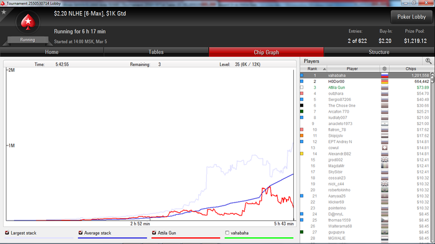Toggle the Largest stack checkbox
Viewport: 435px width, 244px height.
click(7, 233)
